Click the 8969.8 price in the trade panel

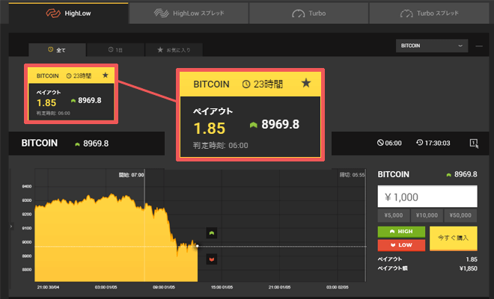pos(466,174)
